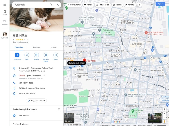Image resolution: width=169 pixels, height=126 pixels.
Task: Click the Sign in button
Action: [160, 4]
